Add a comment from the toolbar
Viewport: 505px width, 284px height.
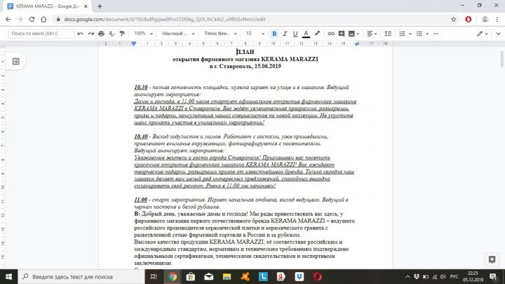tap(342, 34)
